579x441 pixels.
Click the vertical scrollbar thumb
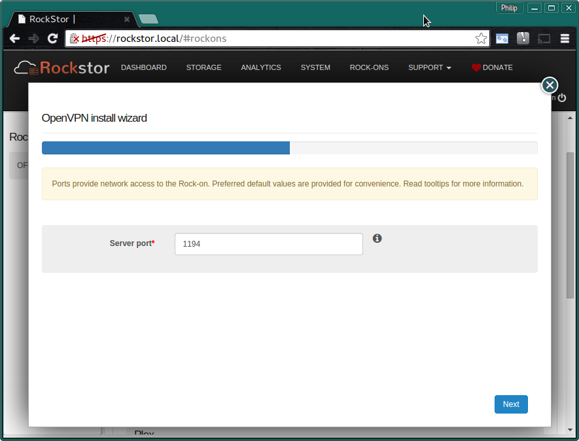(x=570, y=225)
